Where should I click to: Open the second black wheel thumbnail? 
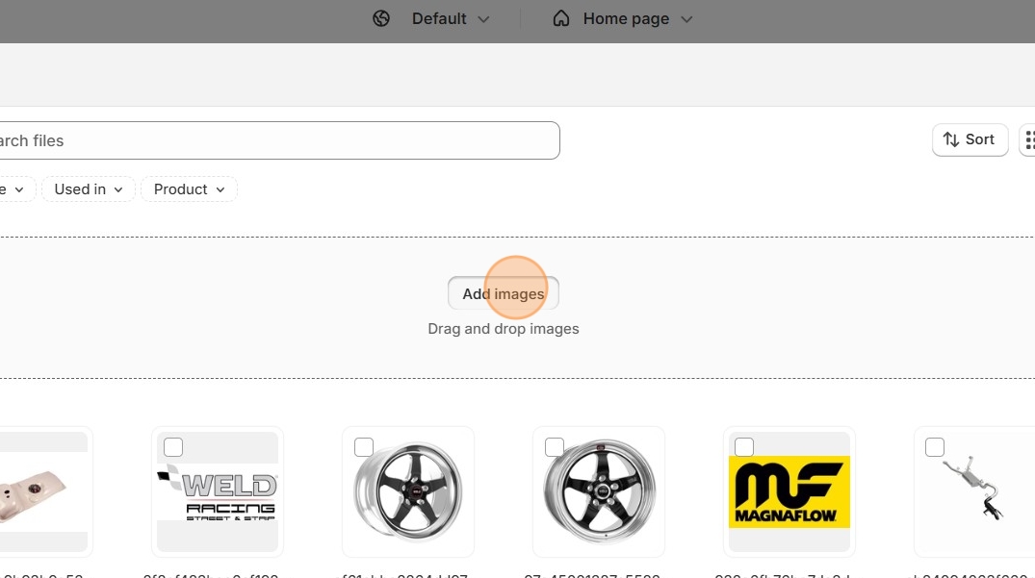point(599,491)
